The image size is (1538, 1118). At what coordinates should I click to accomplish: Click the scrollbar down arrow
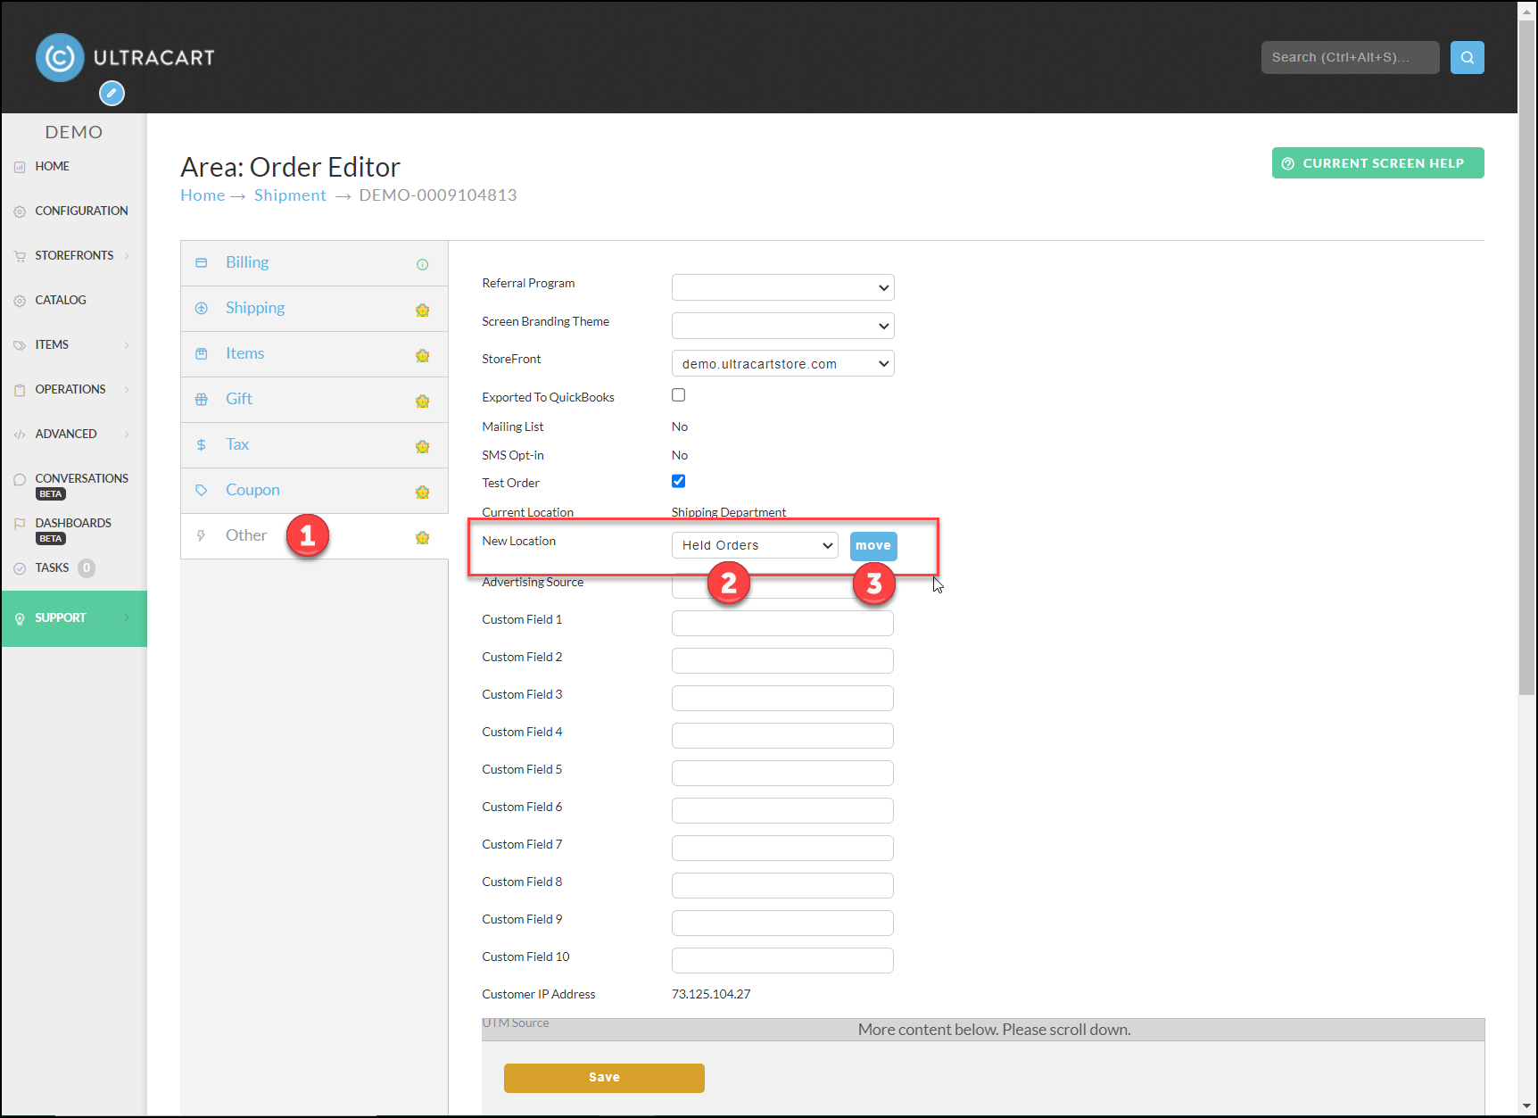tap(1527, 1106)
